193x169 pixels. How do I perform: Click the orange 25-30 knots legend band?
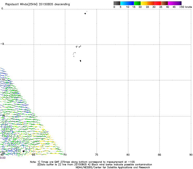tap(151, 3)
